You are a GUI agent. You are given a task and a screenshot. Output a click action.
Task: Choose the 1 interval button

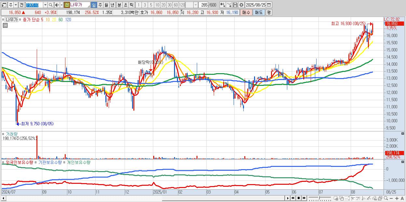tap(138, 5)
